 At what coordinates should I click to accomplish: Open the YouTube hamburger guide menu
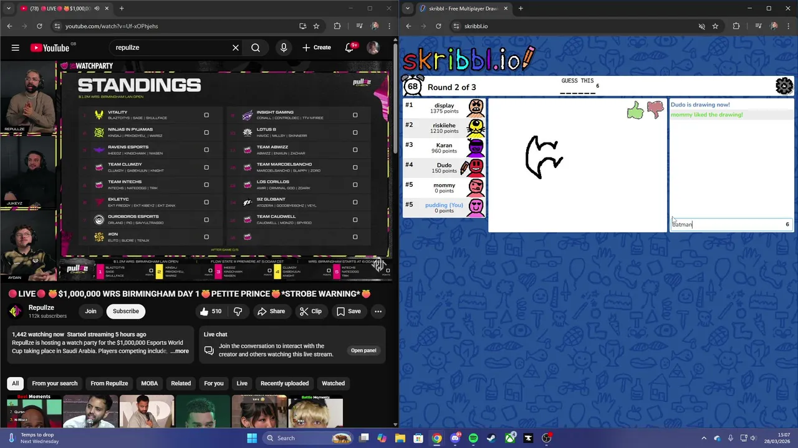(15, 47)
